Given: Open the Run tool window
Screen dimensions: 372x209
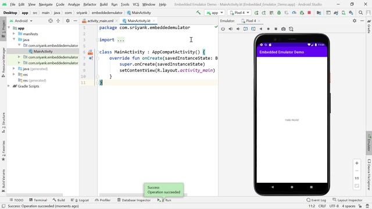Looking at the screenshot, I should [x=164, y=200].
